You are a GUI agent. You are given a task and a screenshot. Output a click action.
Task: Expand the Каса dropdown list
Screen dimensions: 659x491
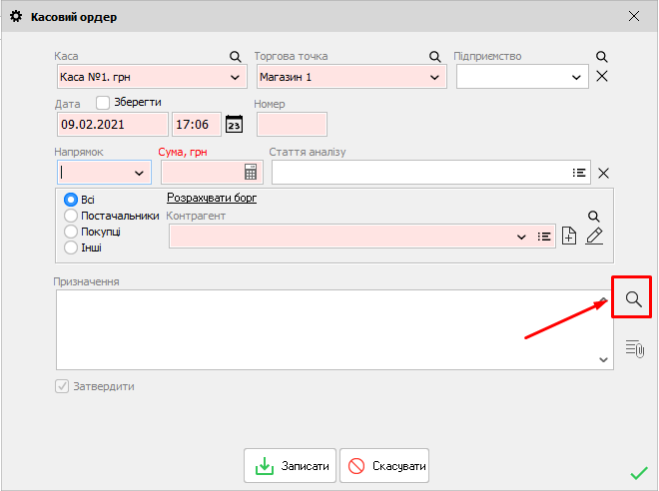[235, 77]
